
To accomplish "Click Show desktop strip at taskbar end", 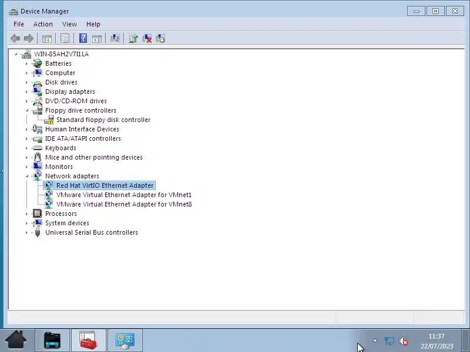I will pos(465,340).
